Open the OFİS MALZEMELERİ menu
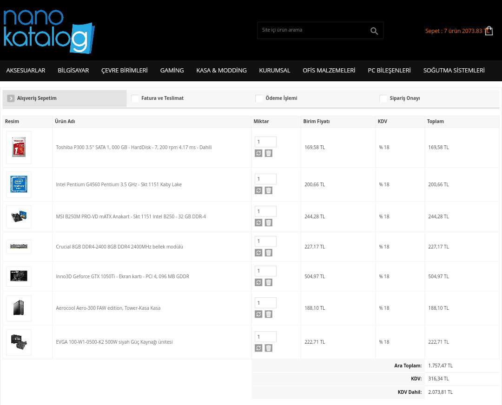This screenshot has height=405, width=502. point(329,71)
